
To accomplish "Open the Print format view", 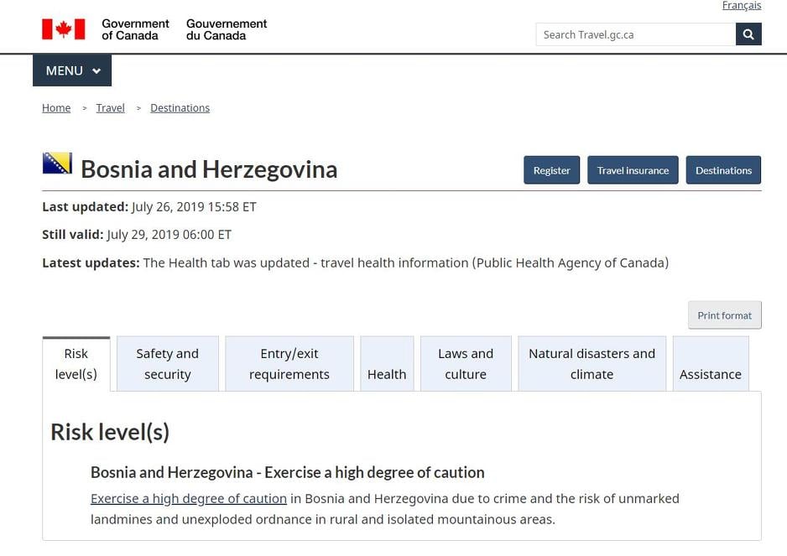I will [x=724, y=315].
